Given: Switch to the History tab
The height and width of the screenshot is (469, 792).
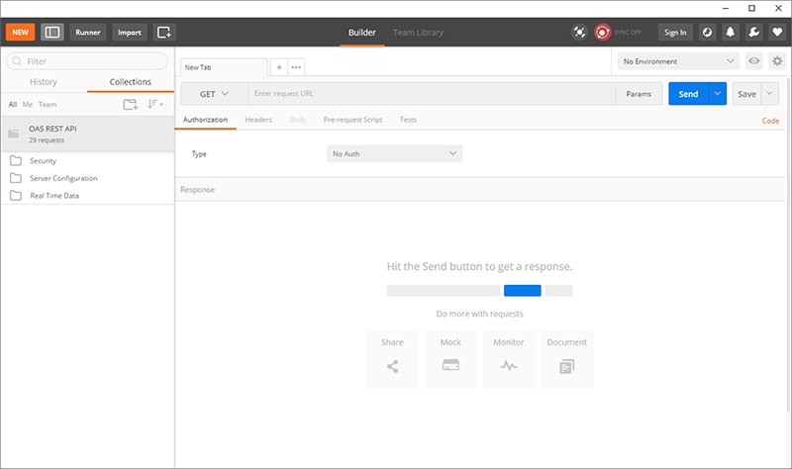Looking at the screenshot, I should (x=44, y=82).
